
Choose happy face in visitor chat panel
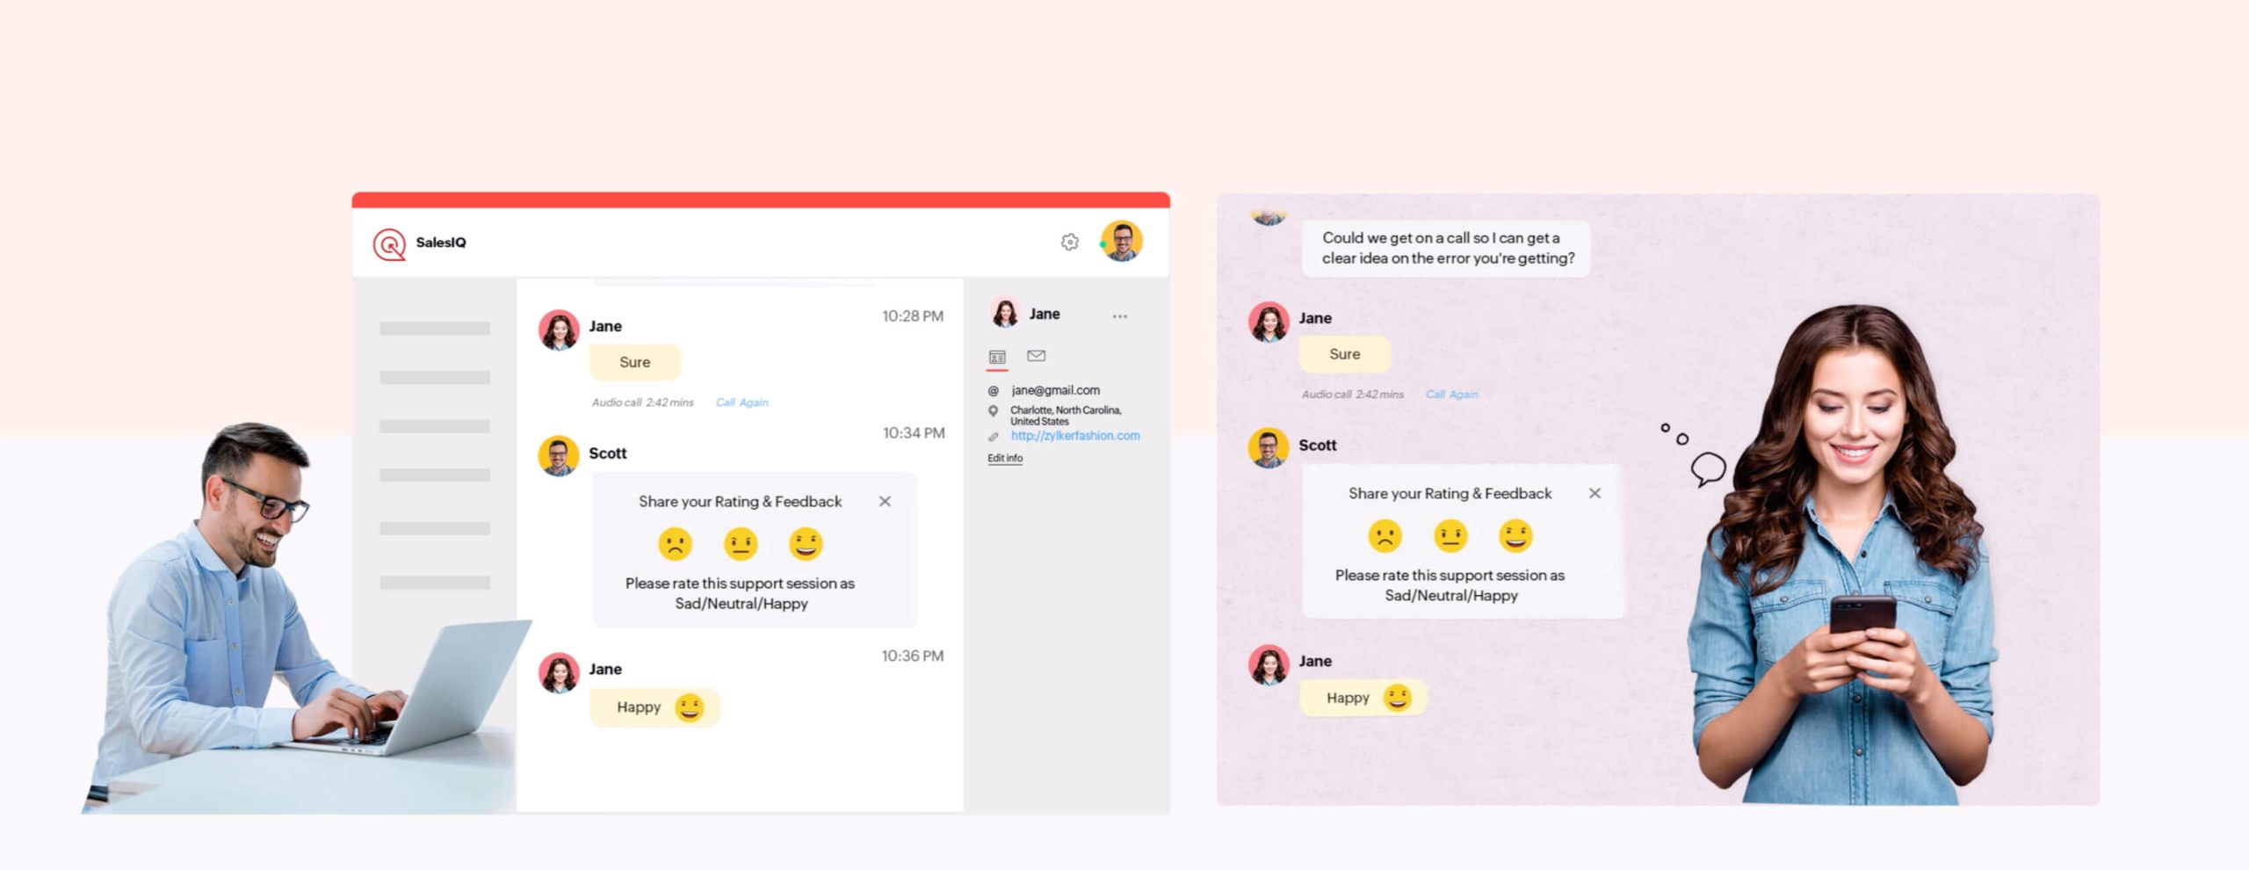[x=1515, y=536]
